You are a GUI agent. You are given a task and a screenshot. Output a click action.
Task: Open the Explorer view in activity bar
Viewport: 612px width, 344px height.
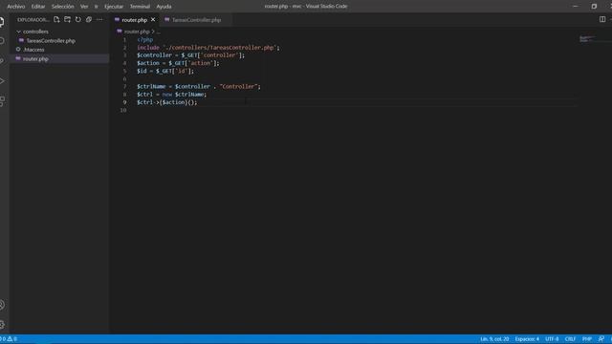pos(2,22)
